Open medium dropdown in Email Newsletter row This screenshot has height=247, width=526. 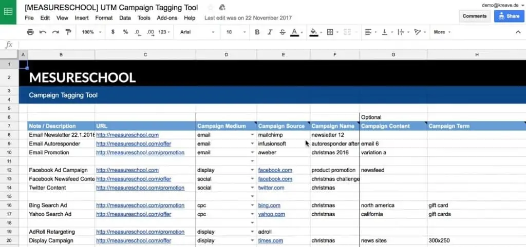pos(252,135)
